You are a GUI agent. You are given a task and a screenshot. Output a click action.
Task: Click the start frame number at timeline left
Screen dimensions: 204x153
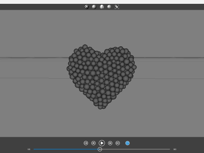(29, 149)
